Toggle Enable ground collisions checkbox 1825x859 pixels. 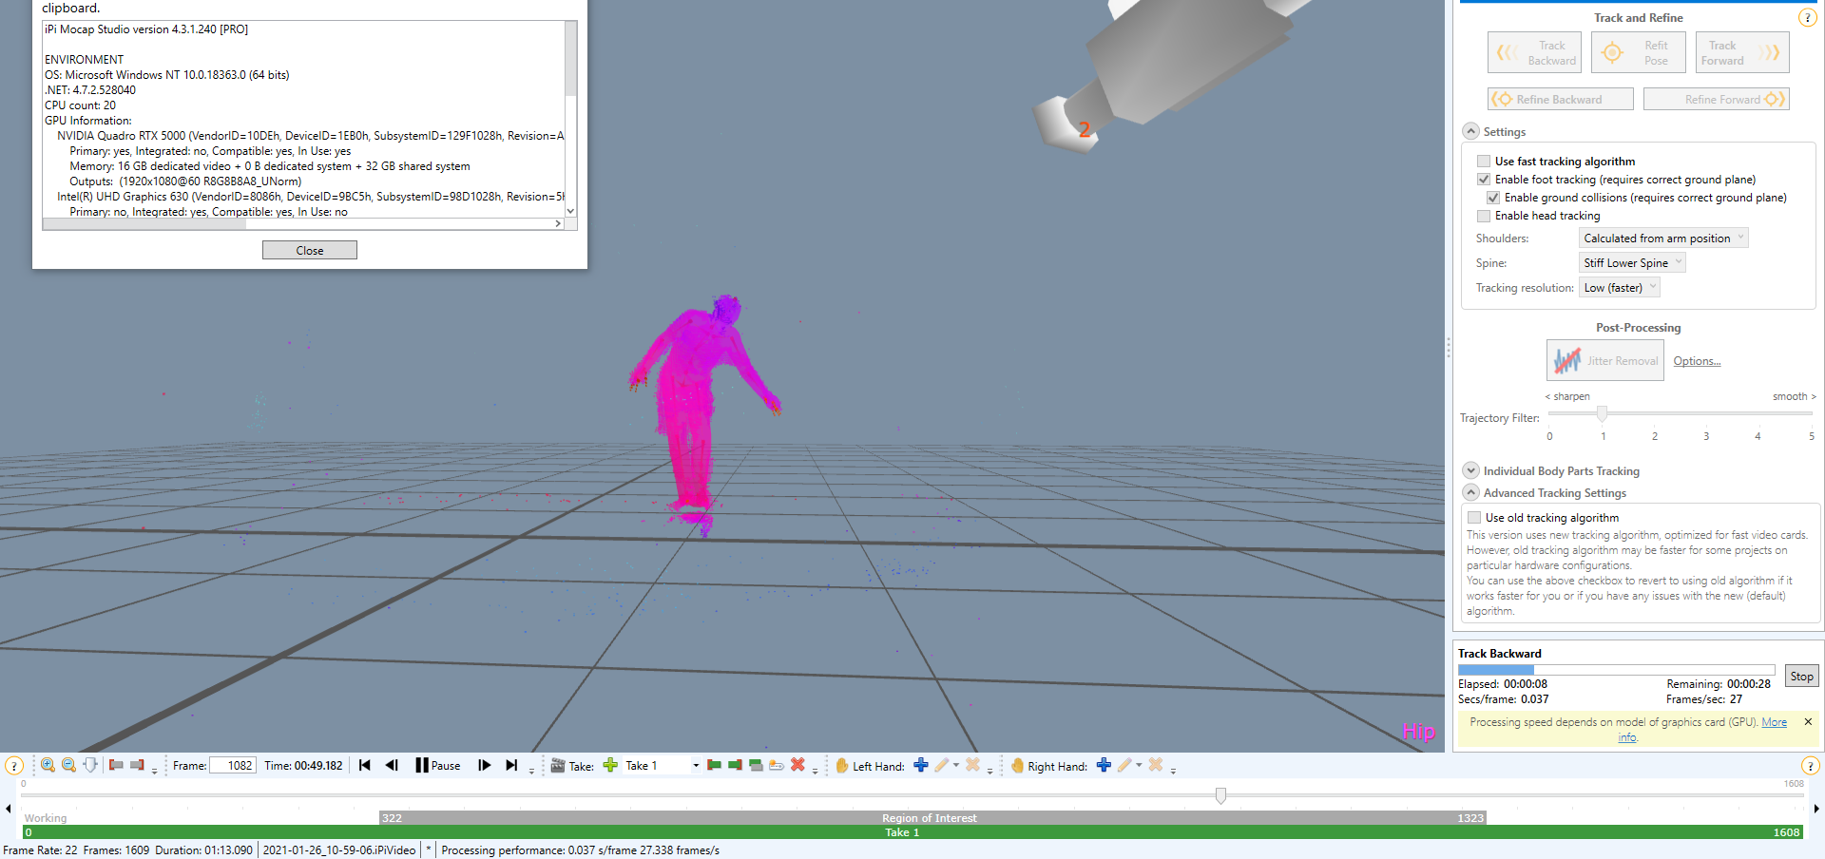(x=1493, y=198)
